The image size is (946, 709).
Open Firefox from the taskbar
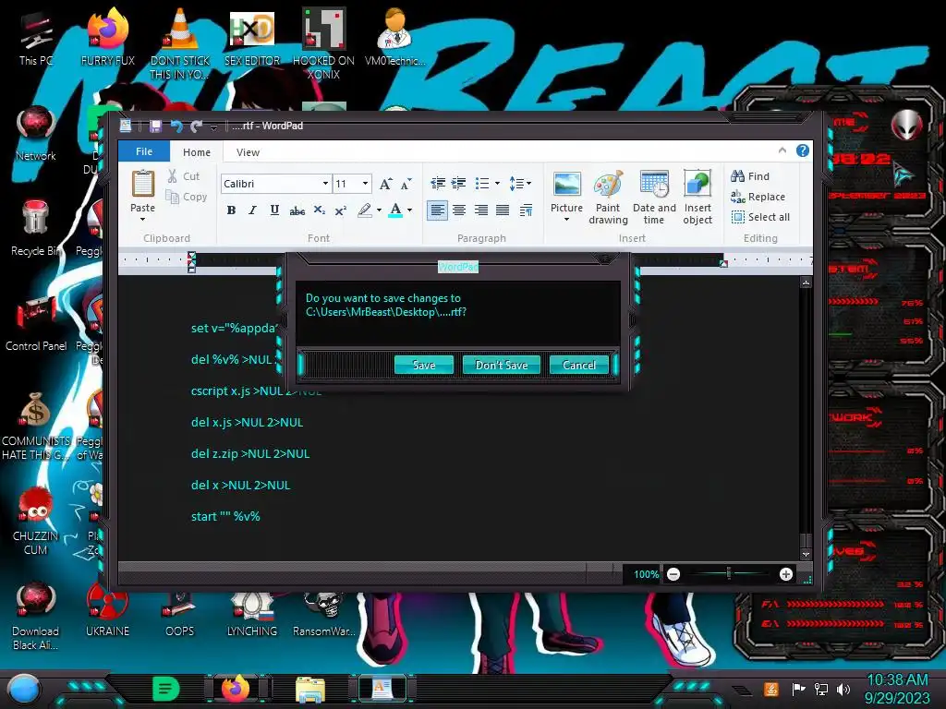click(236, 689)
